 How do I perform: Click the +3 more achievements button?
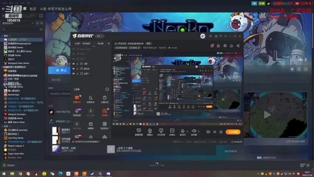111,149
